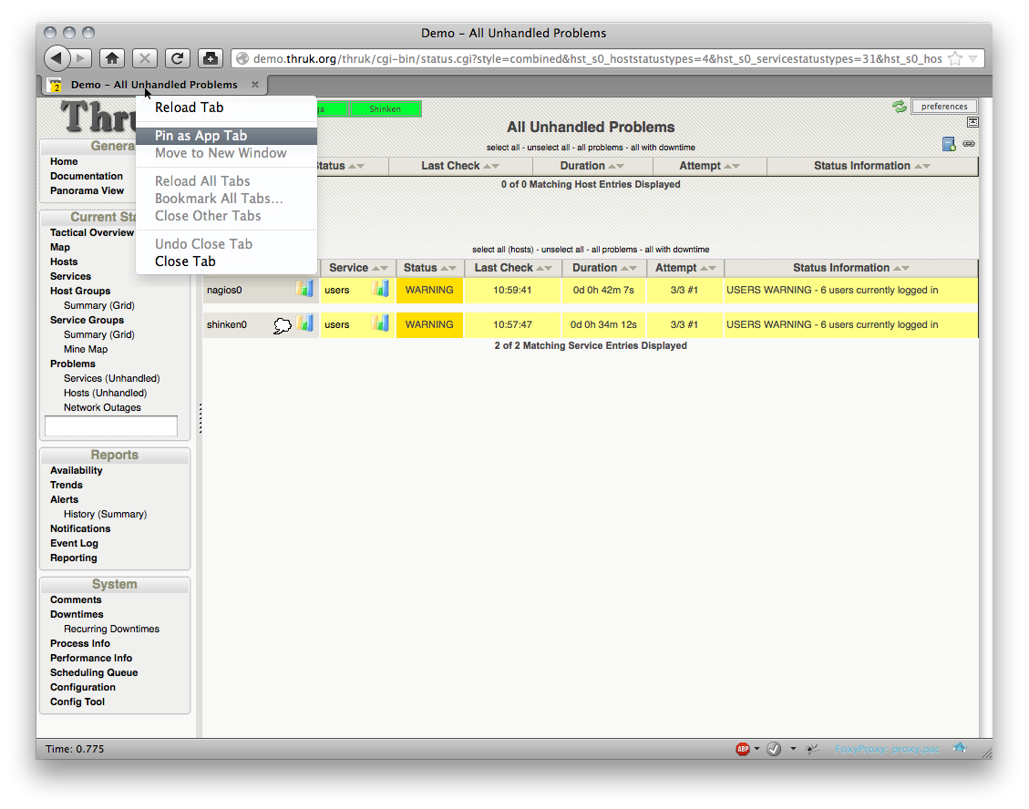
Task: Select Close Tab in the context menu
Action: click(185, 261)
